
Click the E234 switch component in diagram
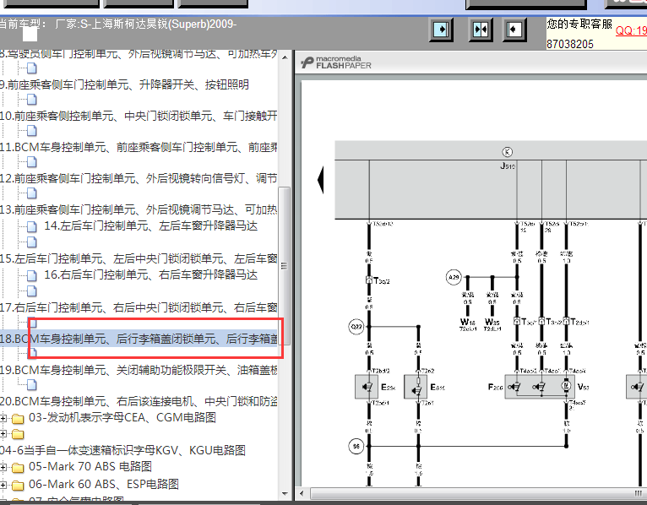[x=367, y=387]
